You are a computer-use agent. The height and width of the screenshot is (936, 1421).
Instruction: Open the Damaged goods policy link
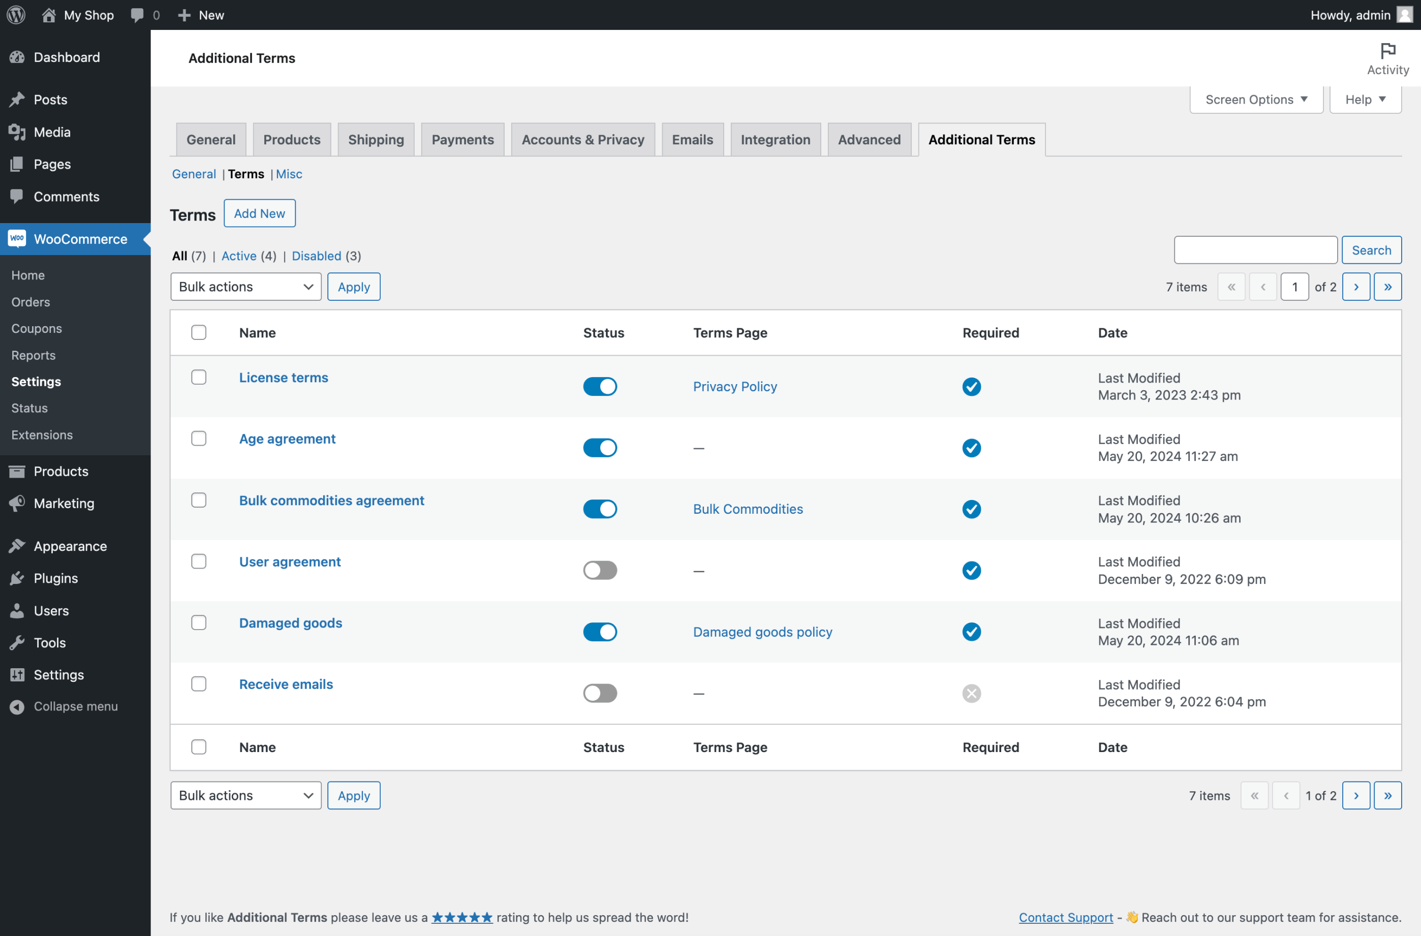coord(762,632)
